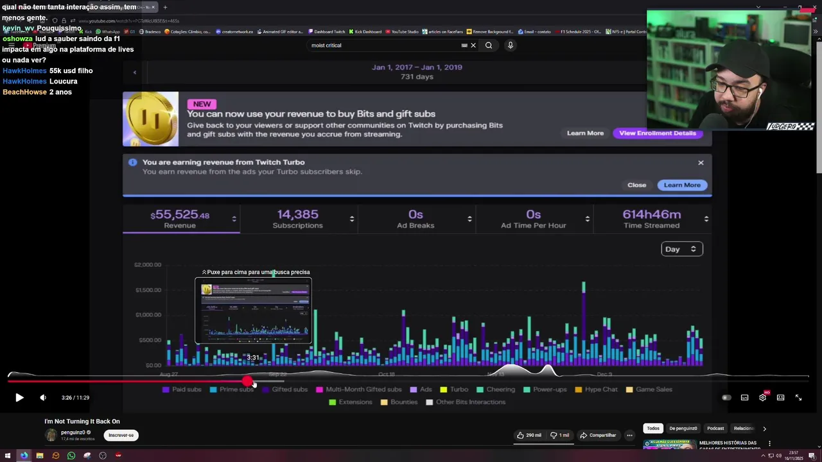The image size is (822, 462).
Task: Start voice search with microphone icon
Action: pos(511,46)
